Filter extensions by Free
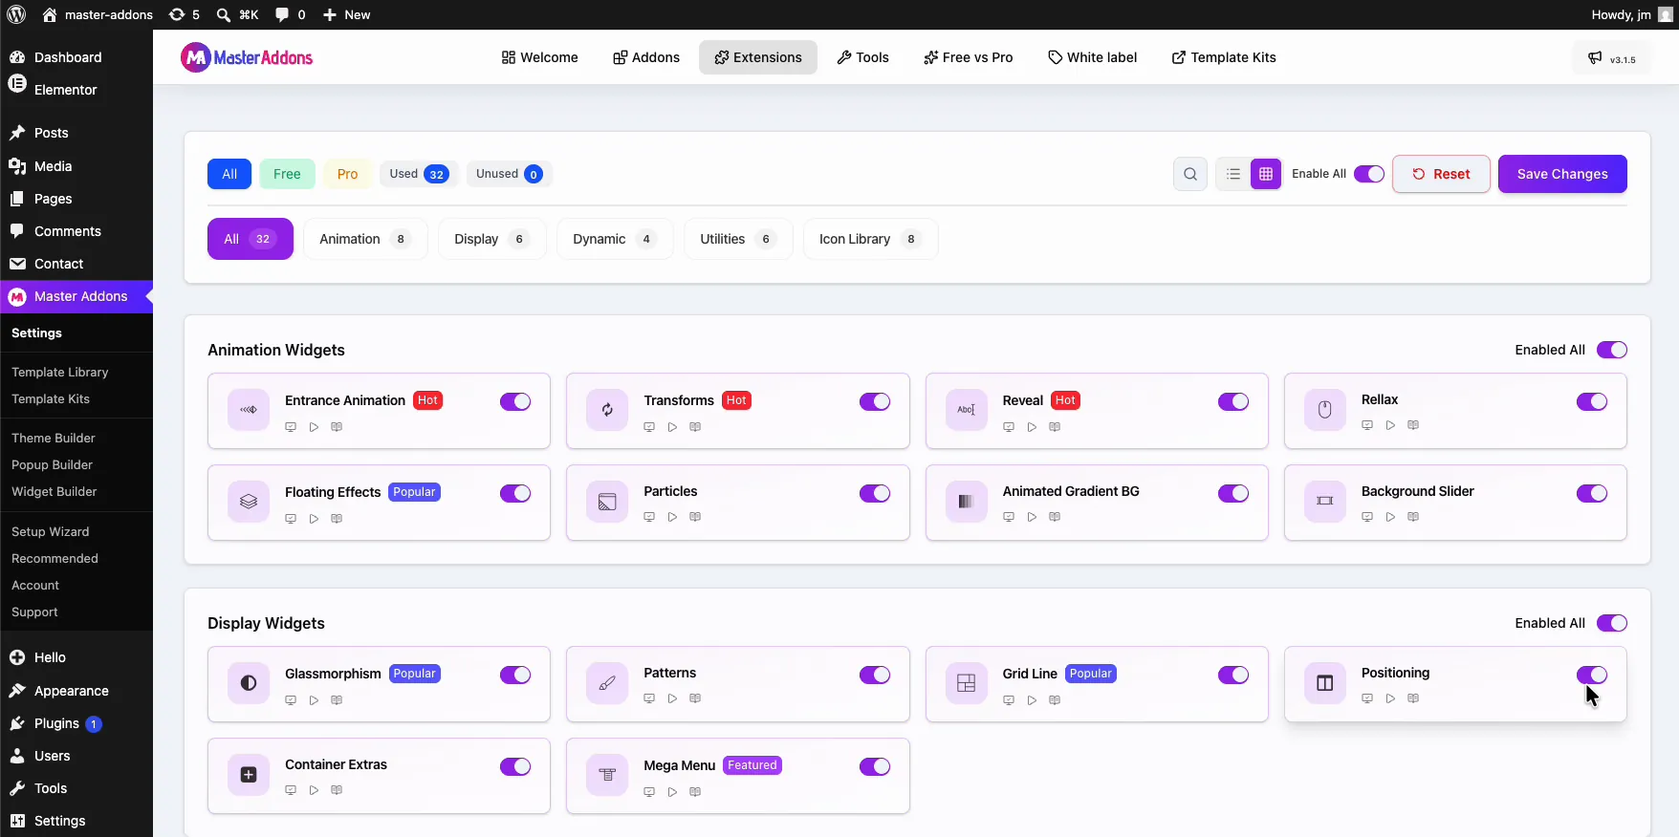 tap(287, 174)
